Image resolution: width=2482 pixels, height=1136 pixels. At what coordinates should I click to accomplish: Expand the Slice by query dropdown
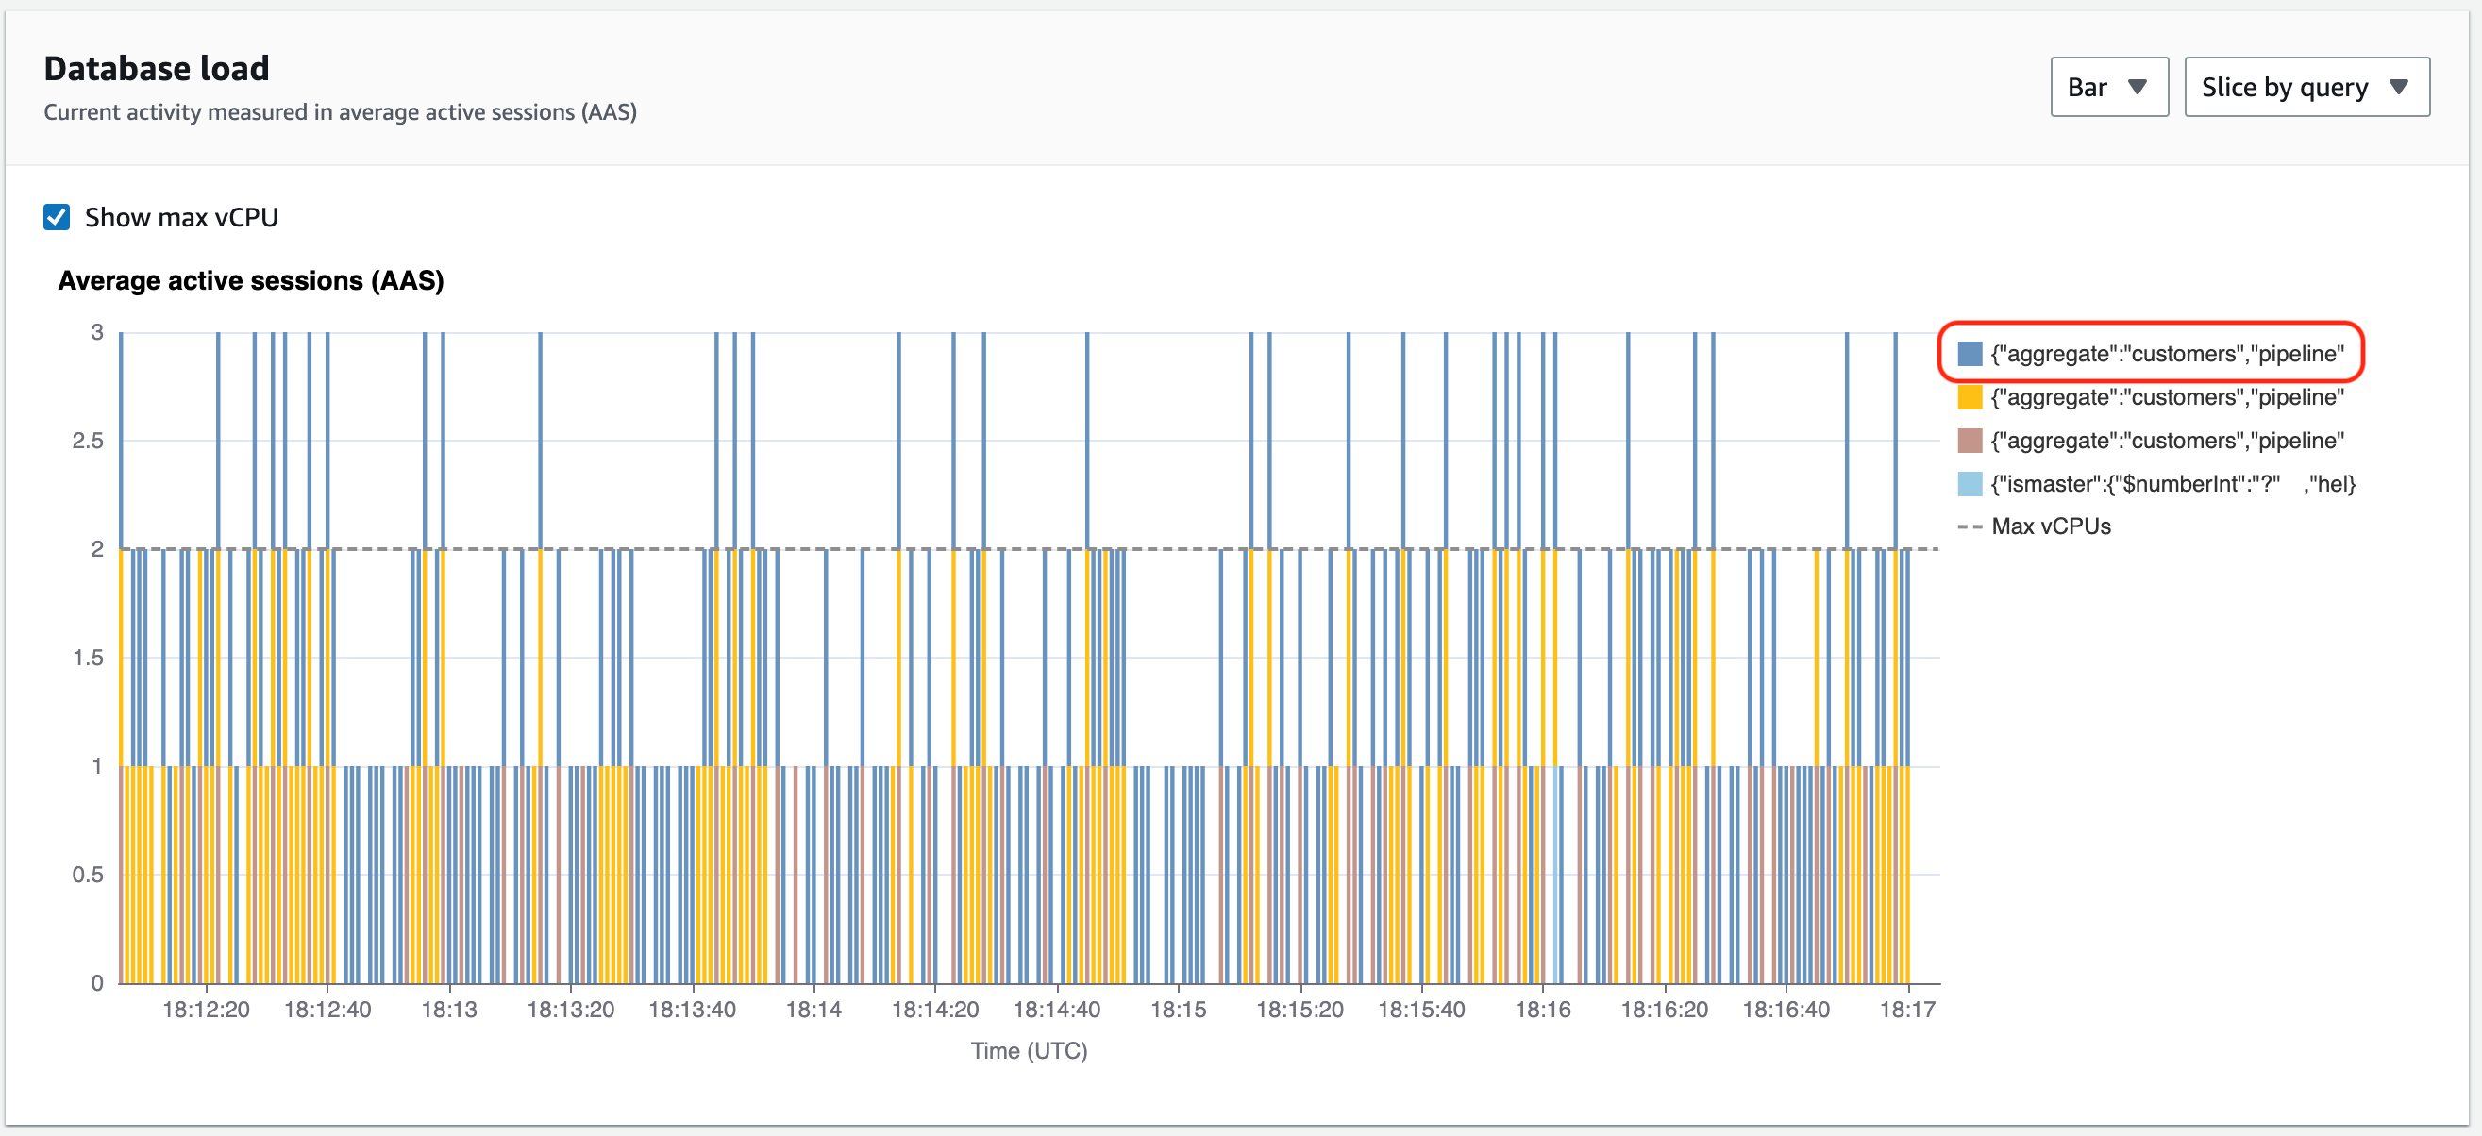pyautogui.click(x=2305, y=88)
